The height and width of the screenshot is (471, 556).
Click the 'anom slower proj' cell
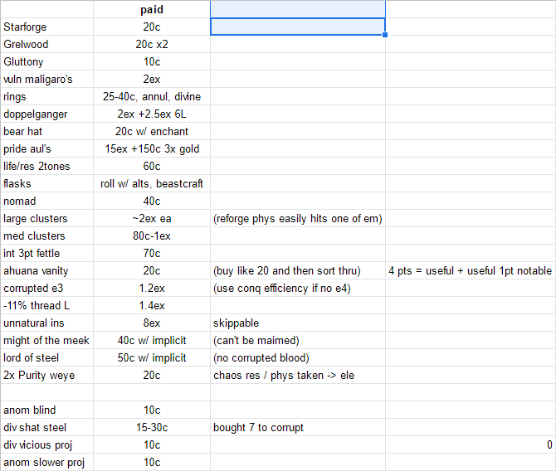click(x=46, y=462)
